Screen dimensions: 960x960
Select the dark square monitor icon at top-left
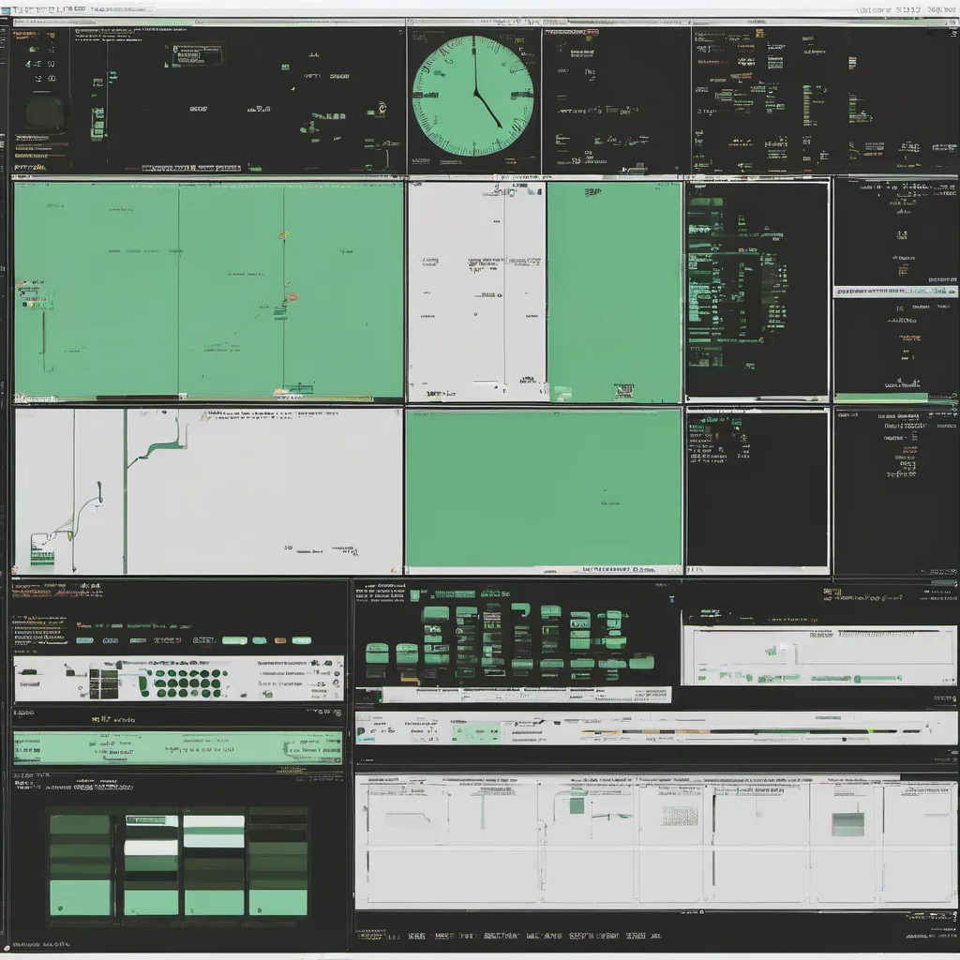[44, 112]
